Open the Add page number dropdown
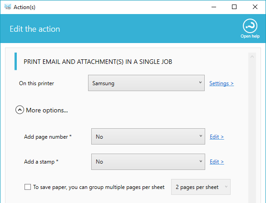 (148, 136)
